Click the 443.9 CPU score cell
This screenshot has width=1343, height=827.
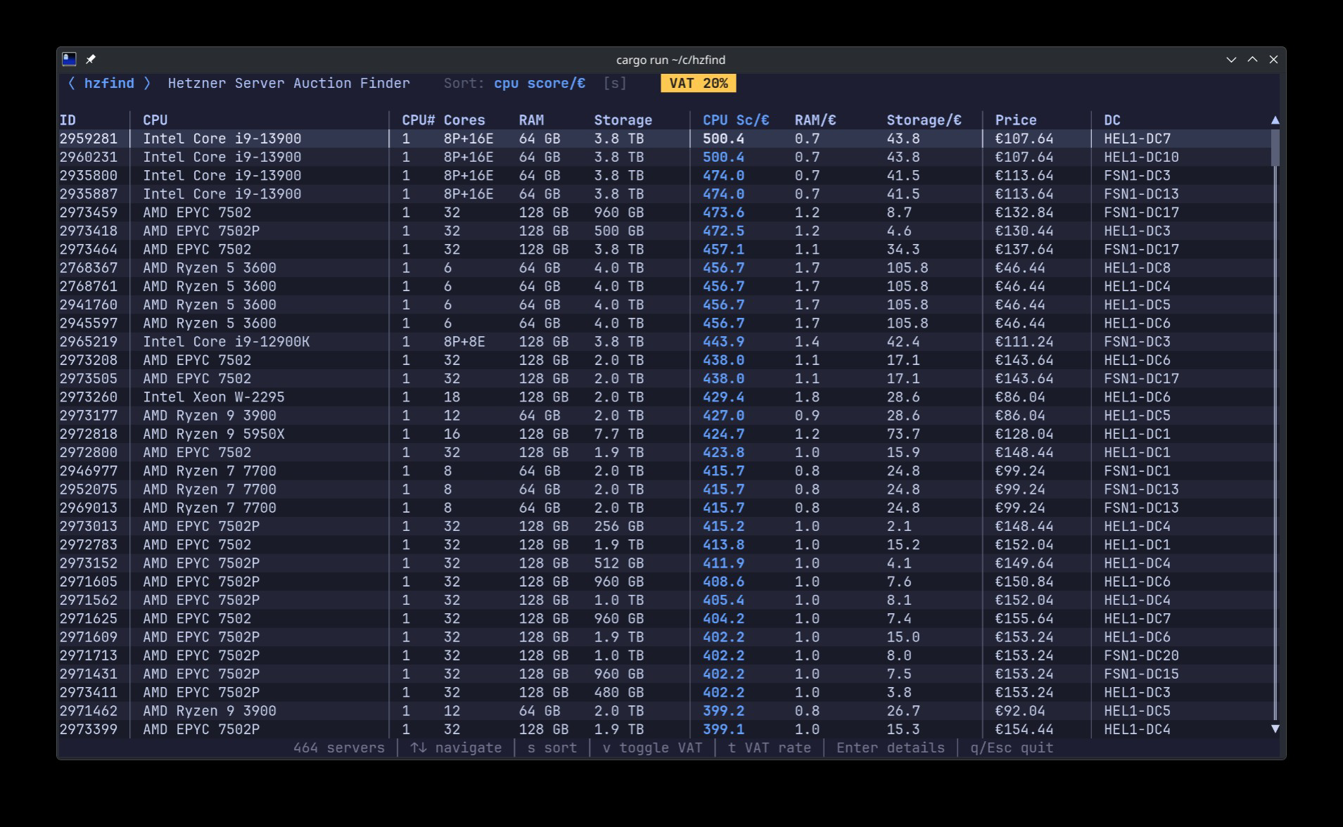click(x=723, y=342)
